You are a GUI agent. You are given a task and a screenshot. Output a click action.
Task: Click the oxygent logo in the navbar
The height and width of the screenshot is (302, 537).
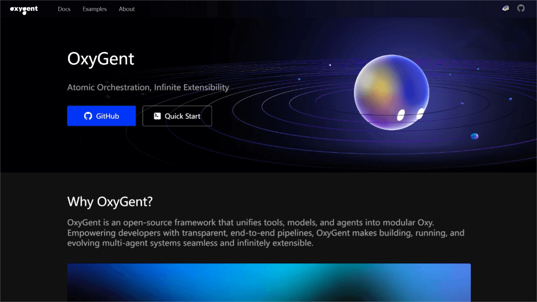(x=24, y=9)
